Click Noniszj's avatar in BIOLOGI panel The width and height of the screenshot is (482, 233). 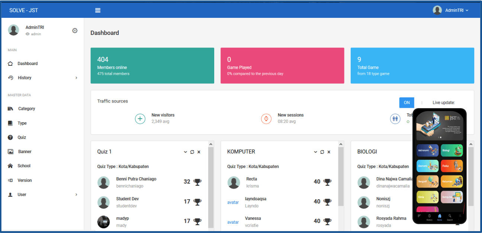(364, 202)
